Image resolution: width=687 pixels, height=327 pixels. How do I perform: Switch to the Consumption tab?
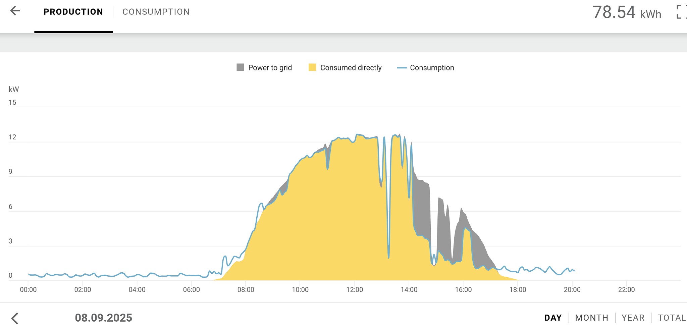click(x=156, y=12)
